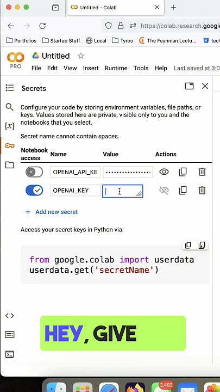
Task: Disable notebook access for OPENAI_KEY
Action: pyautogui.click(x=34, y=191)
